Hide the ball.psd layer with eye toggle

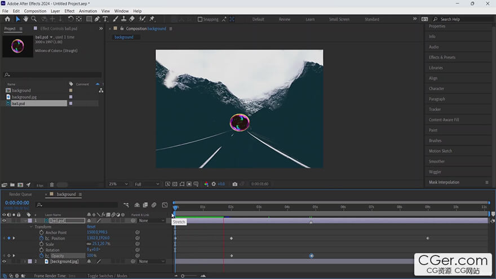pyautogui.click(x=4, y=220)
